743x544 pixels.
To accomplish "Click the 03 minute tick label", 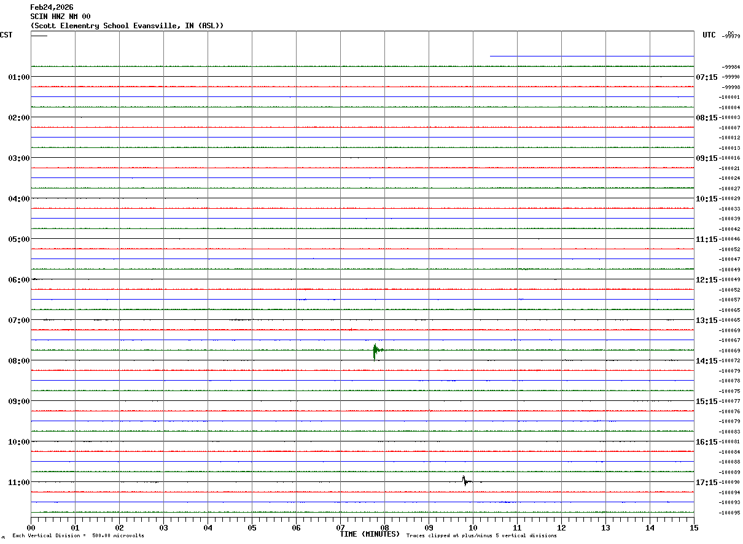I will pyautogui.click(x=163, y=527).
